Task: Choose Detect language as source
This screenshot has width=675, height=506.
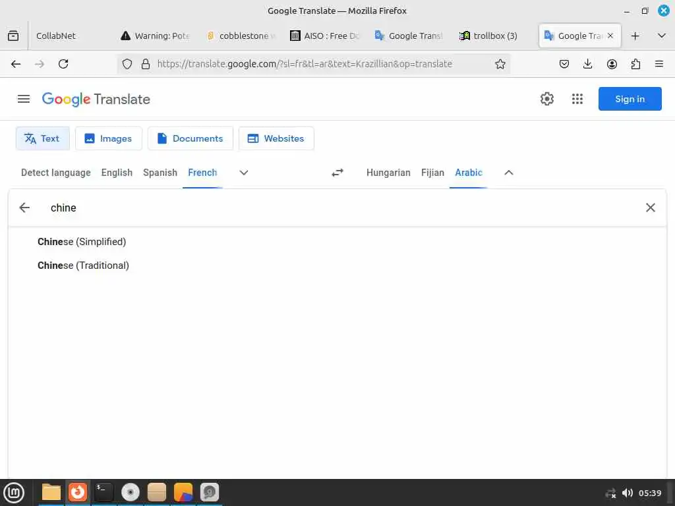Action: pos(56,173)
